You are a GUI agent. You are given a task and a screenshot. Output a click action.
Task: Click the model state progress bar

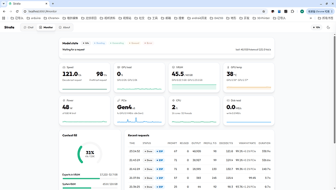[167, 54]
